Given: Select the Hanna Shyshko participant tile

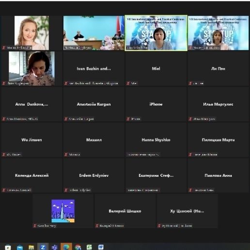Looking at the screenshot, I should point(156,140).
